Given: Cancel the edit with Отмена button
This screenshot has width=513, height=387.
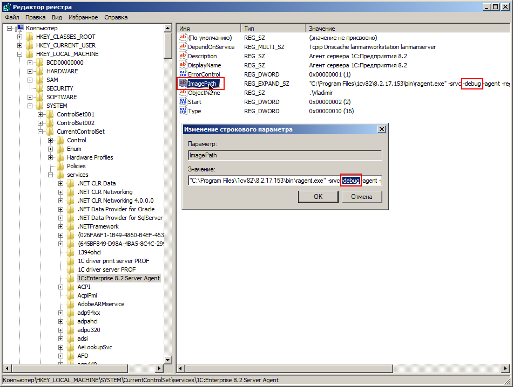Looking at the screenshot, I should (x=361, y=197).
